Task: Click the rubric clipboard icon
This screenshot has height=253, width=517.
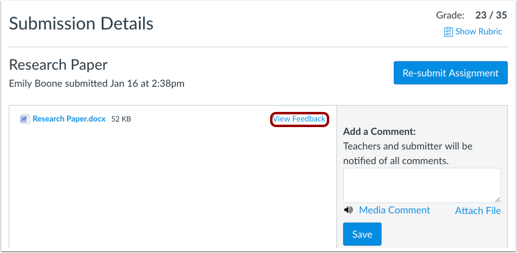Action: [449, 32]
